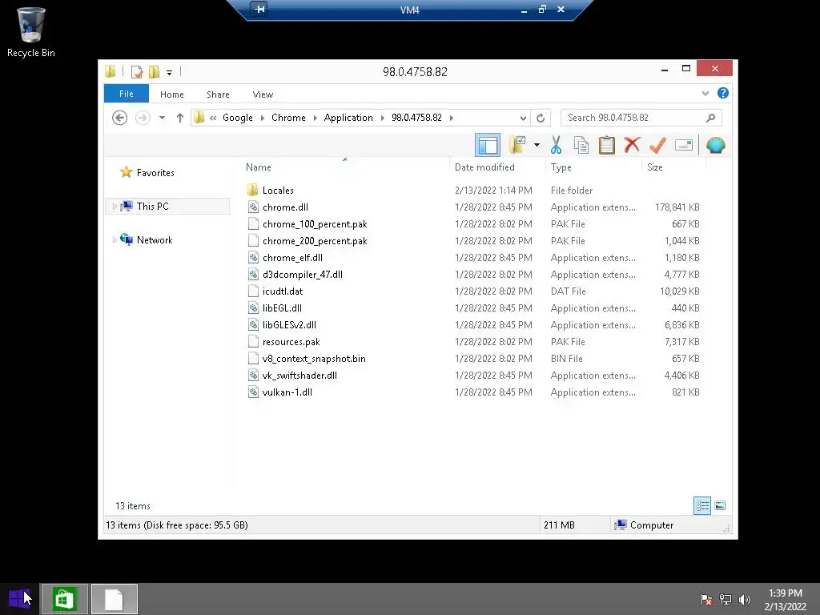Paste with the clipboard toolbar icon
820x615 pixels.
pyautogui.click(x=607, y=145)
